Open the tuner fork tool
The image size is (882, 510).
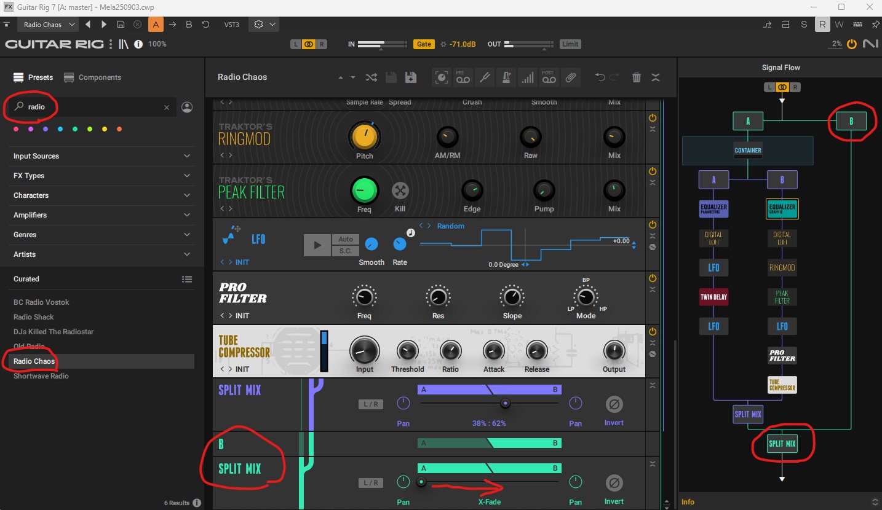[484, 77]
